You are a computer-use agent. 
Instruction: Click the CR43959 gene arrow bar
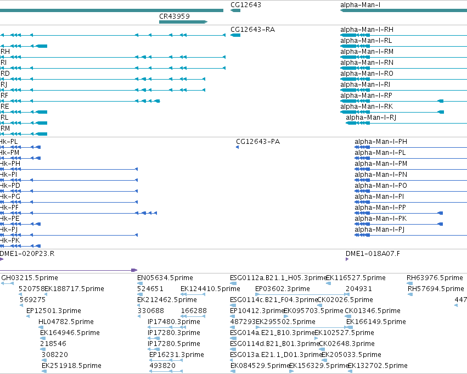click(x=183, y=22)
